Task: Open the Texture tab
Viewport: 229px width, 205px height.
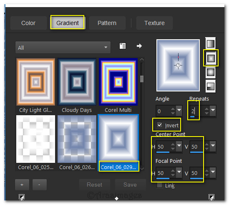Action: pos(154,23)
